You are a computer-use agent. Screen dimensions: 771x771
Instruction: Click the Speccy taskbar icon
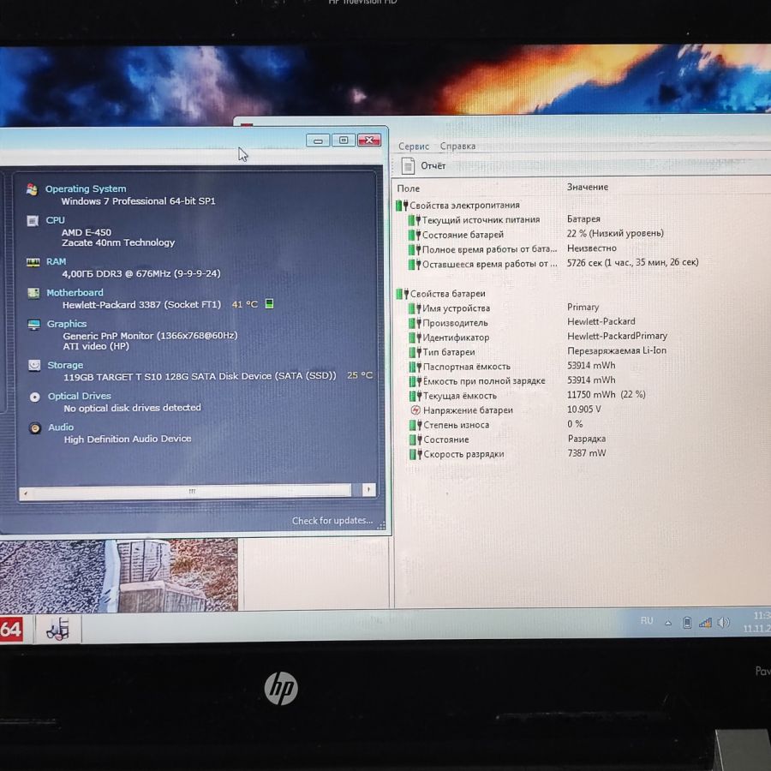(x=58, y=629)
